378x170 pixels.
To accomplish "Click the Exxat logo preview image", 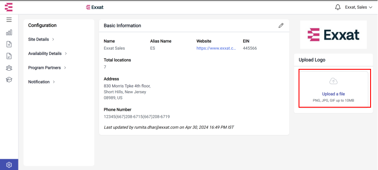I will click(x=333, y=35).
